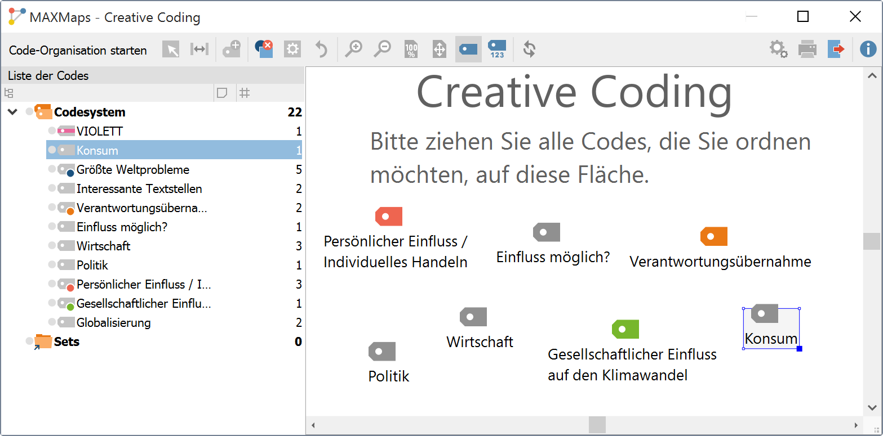Toggle activation dot for Codesystem

(29, 112)
